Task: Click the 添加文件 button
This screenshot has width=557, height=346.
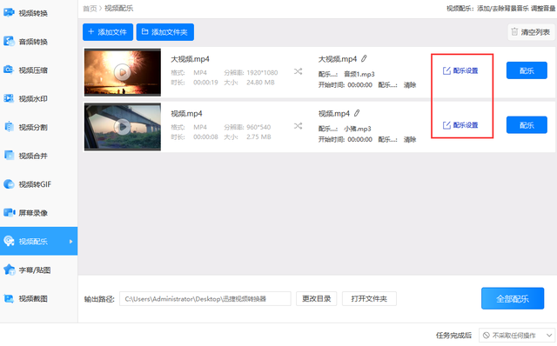Action: coord(108,32)
